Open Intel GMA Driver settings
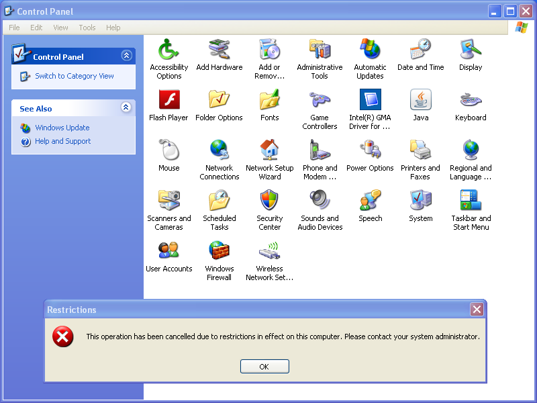Image resolution: width=537 pixels, height=403 pixels. (370, 100)
